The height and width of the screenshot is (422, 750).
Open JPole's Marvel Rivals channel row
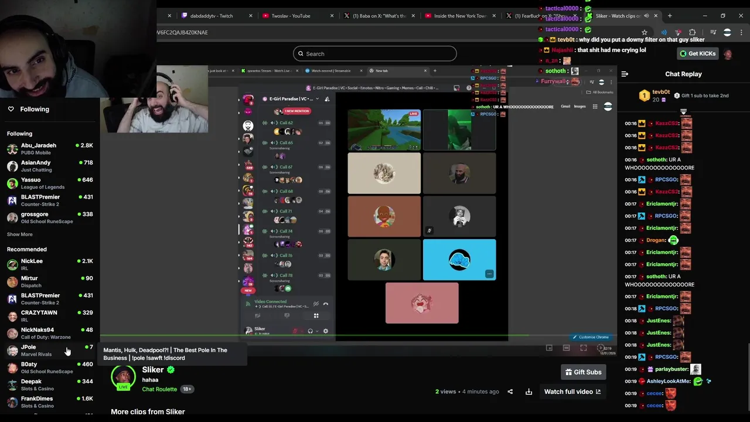tap(50, 350)
